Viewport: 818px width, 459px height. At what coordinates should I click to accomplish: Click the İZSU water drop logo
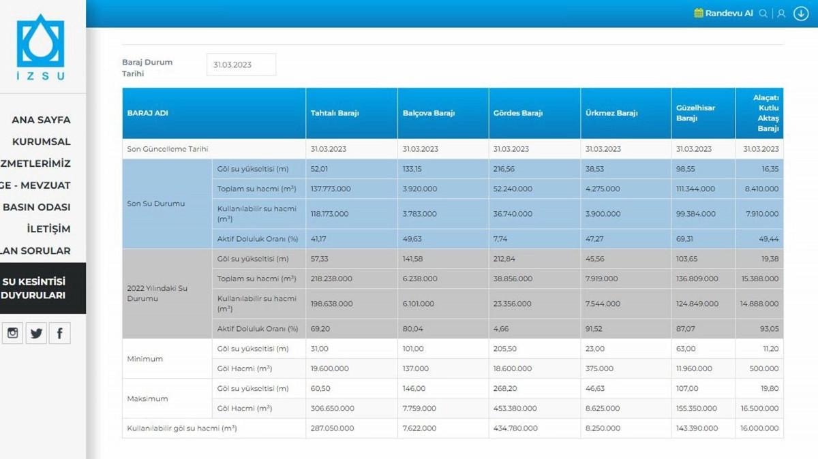[41, 42]
